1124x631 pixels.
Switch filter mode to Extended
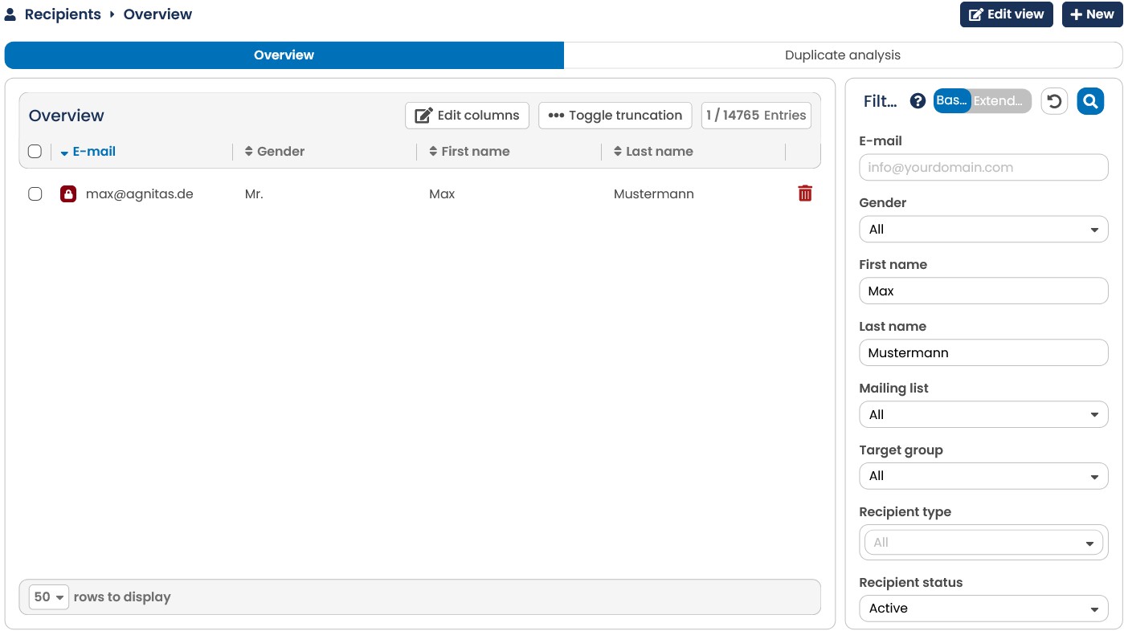point(998,101)
